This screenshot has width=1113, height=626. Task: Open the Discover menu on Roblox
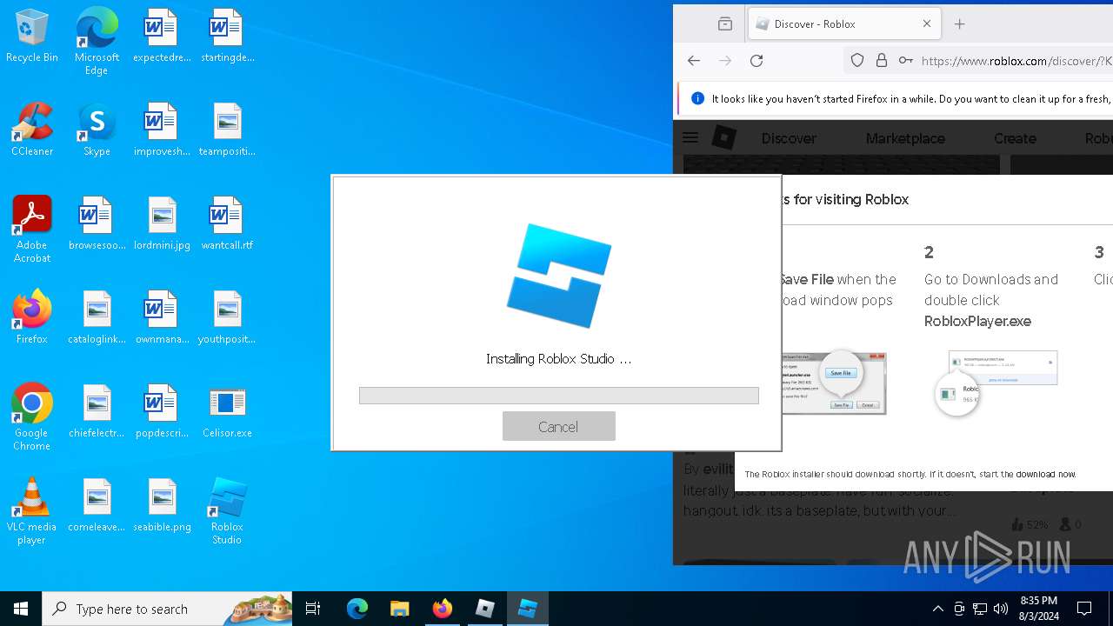[x=789, y=138]
